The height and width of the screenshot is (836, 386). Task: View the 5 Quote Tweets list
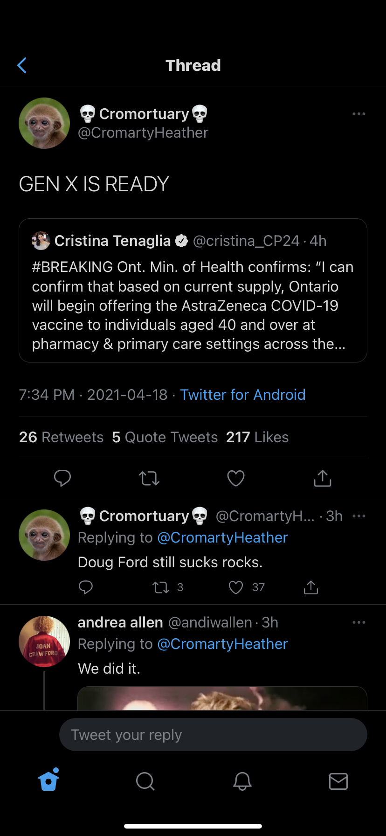pos(165,437)
